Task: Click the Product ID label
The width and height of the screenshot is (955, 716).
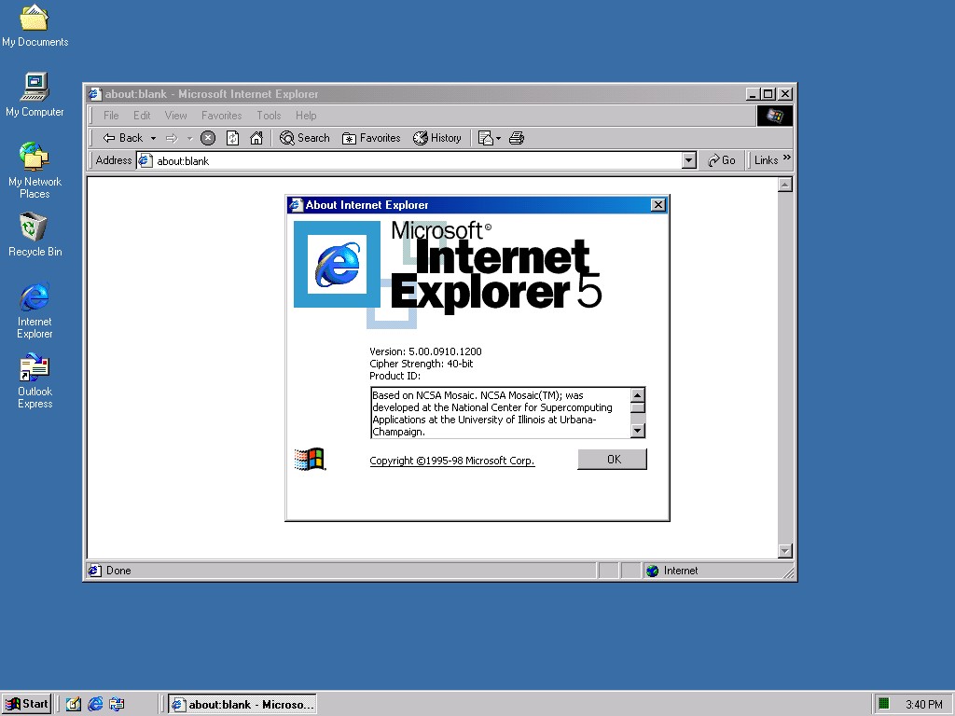Action: [394, 376]
